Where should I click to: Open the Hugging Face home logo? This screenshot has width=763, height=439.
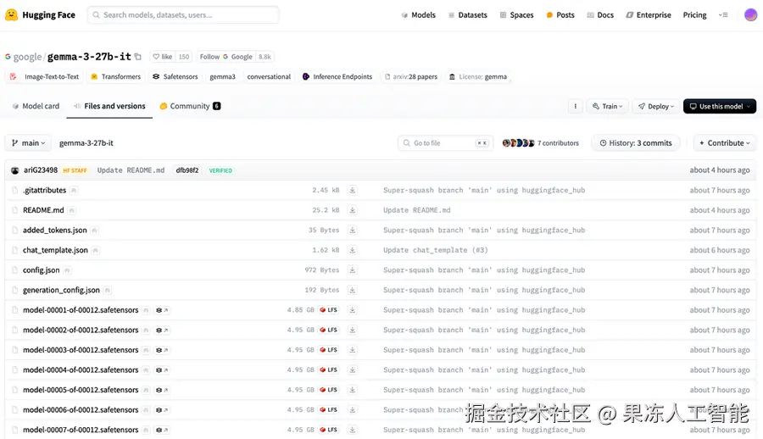coord(40,15)
